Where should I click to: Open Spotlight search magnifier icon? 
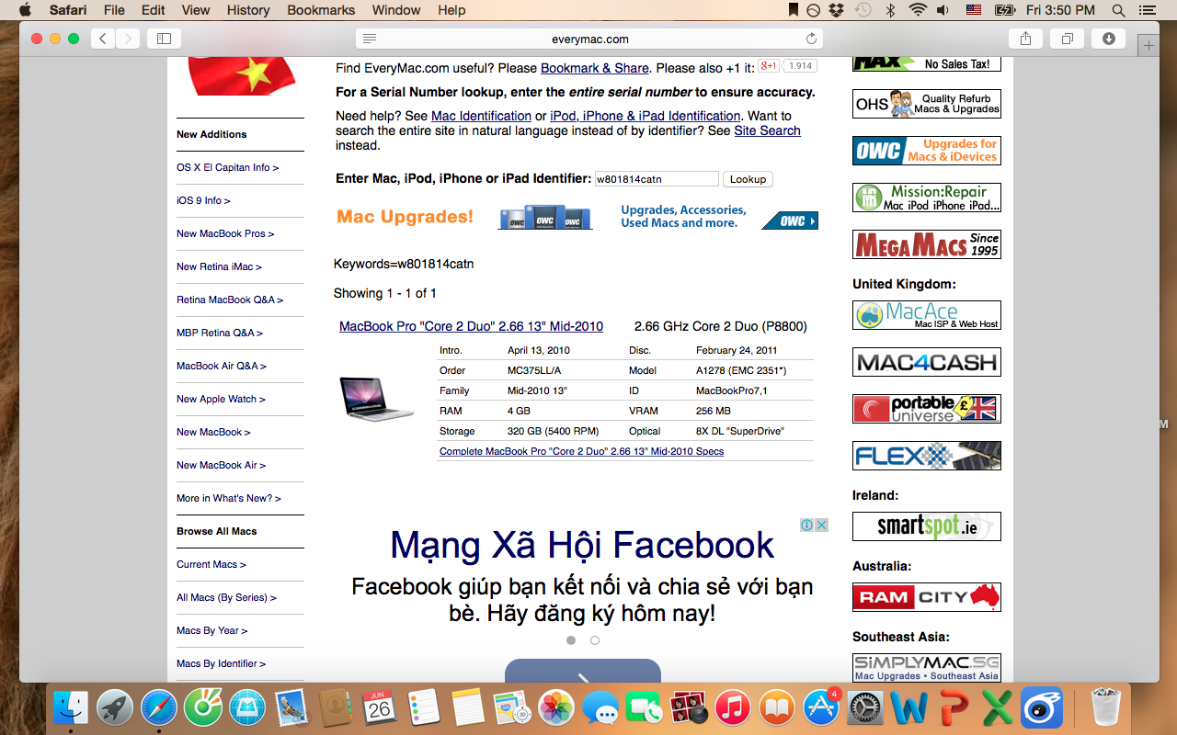[1118, 10]
